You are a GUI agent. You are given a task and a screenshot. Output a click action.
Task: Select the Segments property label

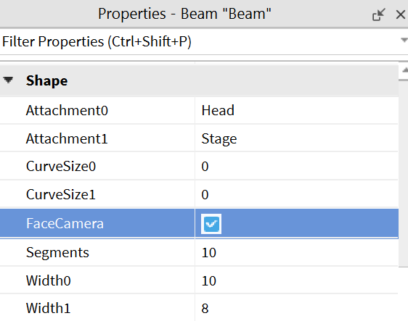57,252
